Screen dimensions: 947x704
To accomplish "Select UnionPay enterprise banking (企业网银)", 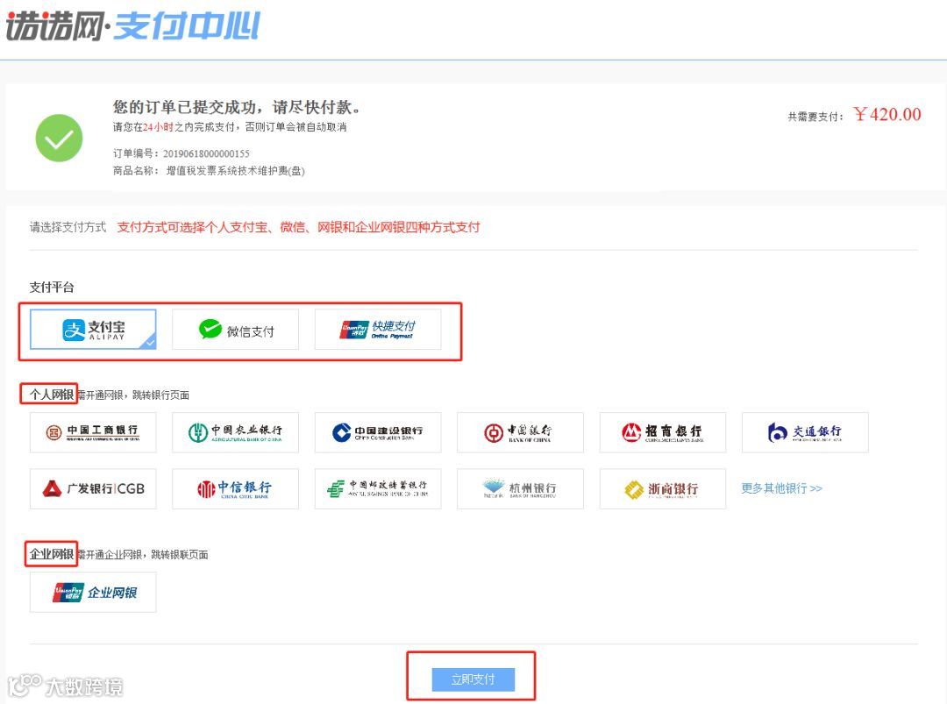I will point(93,593).
